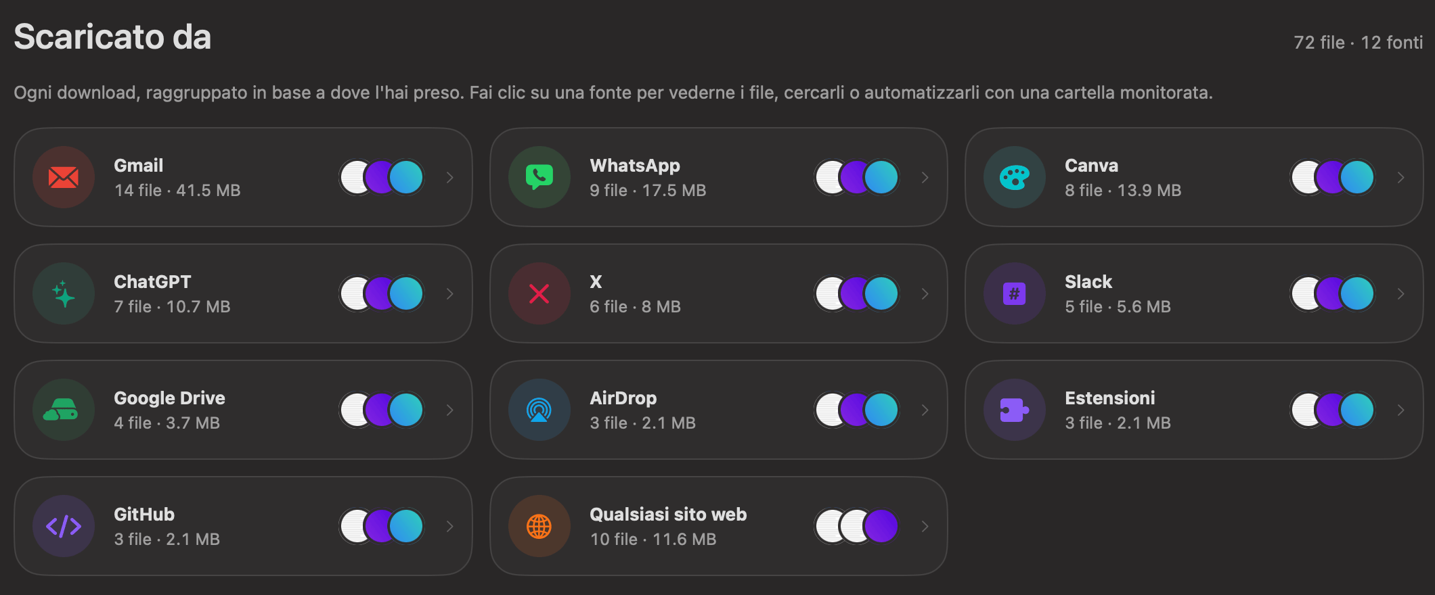Click the Estensioni puzzle piece icon
This screenshot has height=595, width=1435.
pos(1015,410)
